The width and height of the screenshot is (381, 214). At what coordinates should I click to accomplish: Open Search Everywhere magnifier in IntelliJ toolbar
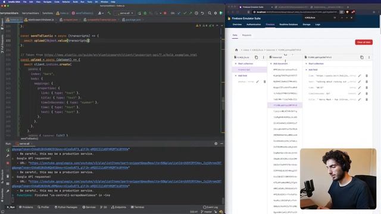tap(210, 13)
